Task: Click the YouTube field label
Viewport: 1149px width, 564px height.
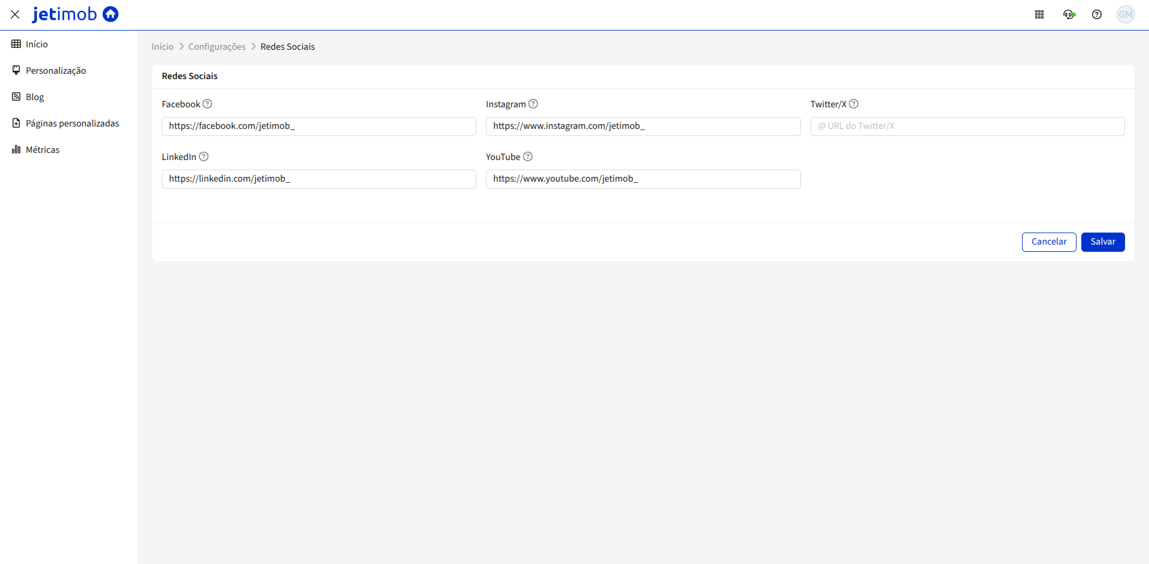Action: (x=503, y=157)
